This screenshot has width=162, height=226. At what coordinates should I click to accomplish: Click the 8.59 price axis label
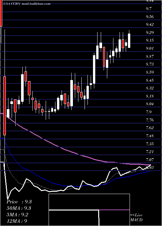click(150, 72)
